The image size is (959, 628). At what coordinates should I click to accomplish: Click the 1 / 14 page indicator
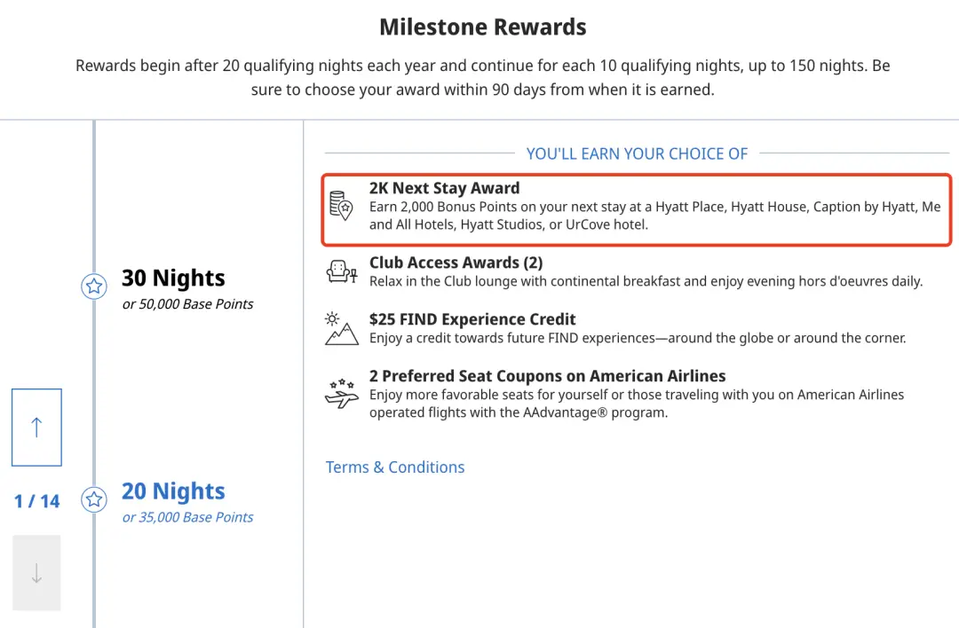(37, 501)
